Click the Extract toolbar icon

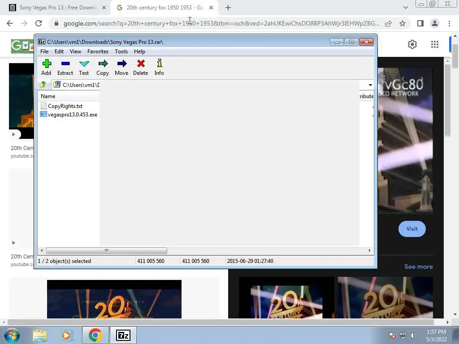pos(65,68)
